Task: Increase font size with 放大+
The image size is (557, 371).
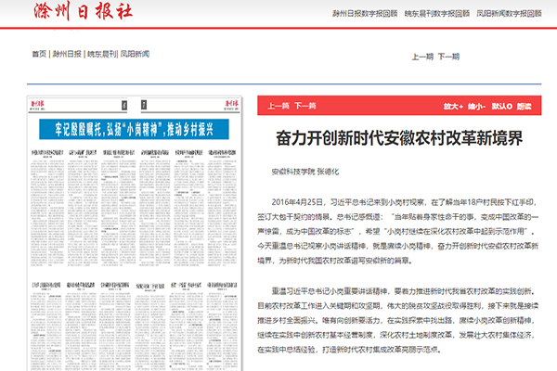Action: click(x=453, y=107)
